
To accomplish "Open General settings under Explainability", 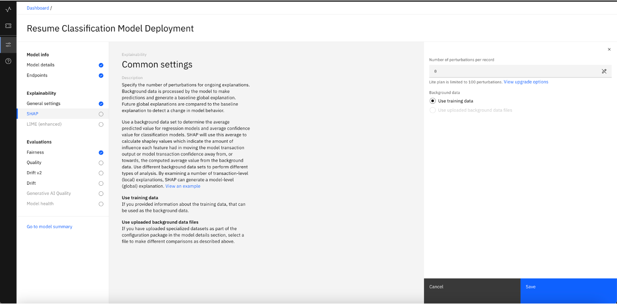I will point(43,104).
